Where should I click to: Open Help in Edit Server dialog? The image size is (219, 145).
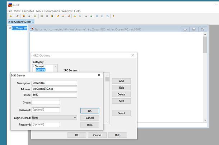click(x=90, y=125)
